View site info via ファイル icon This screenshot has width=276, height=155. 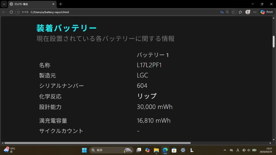point(23,12)
